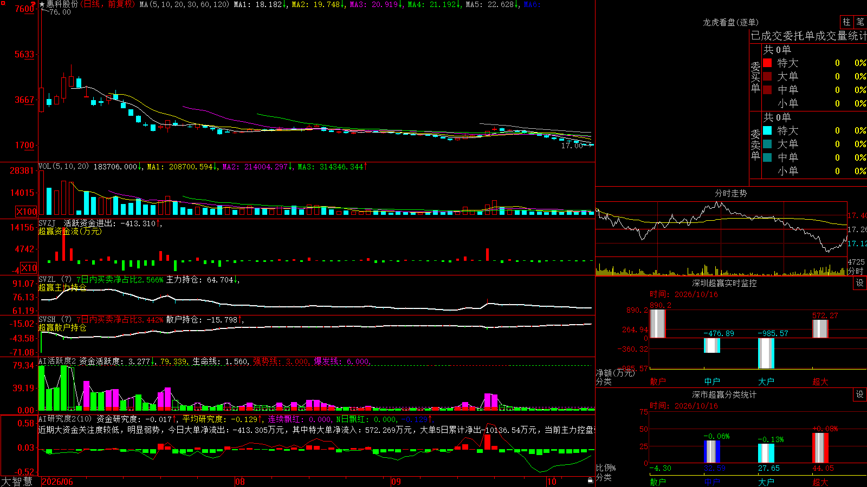Viewport: 867px width, 487px height.
Task: Click the cyan 特大 sell order swatch
Action: pos(767,130)
